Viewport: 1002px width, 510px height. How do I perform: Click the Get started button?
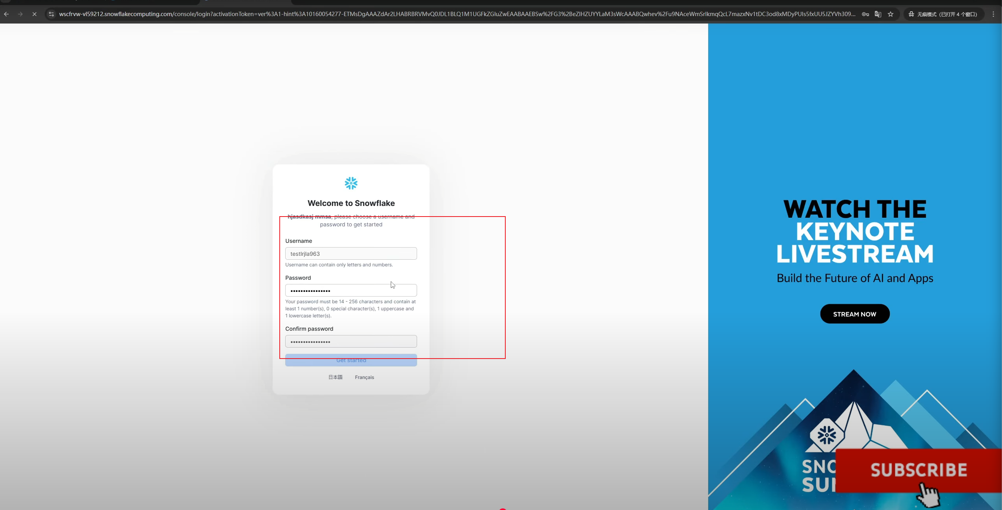coord(351,360)
